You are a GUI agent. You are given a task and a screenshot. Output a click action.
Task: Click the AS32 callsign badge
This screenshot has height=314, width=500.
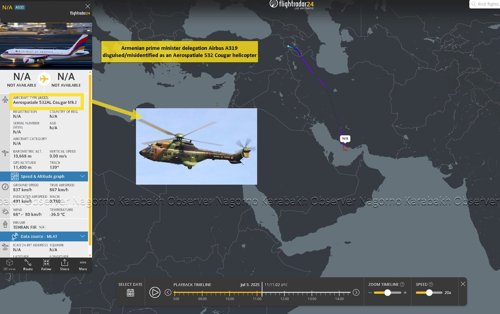20,7
